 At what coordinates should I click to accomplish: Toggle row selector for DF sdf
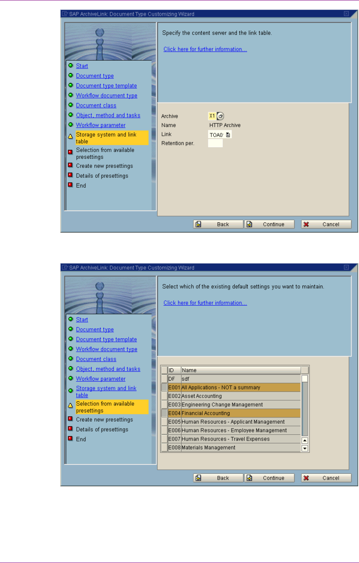164,379
